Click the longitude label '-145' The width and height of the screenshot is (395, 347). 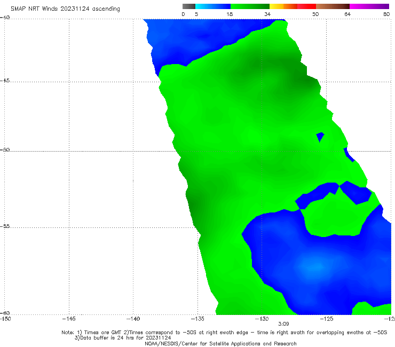tap(69, 319)
